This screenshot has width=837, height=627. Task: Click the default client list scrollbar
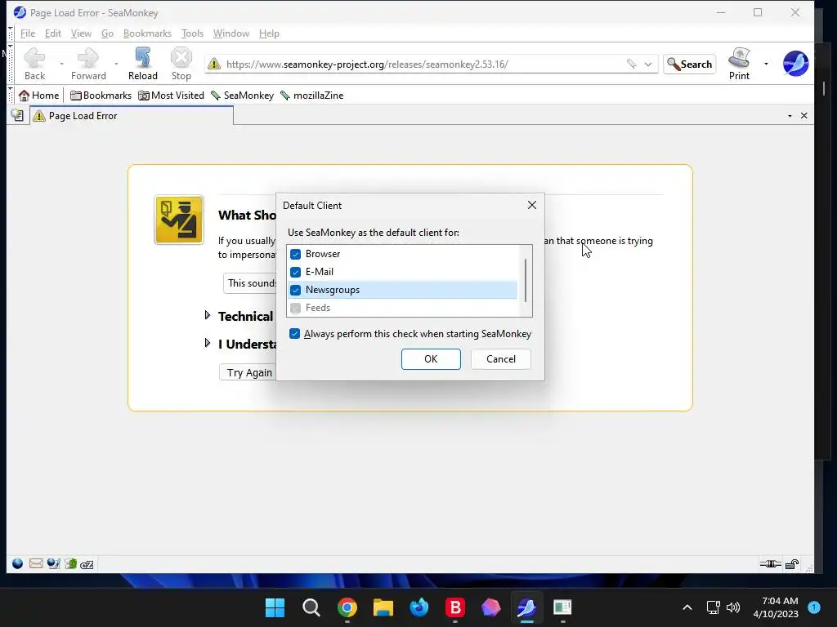pyautogui.click(x=526, y=281)
